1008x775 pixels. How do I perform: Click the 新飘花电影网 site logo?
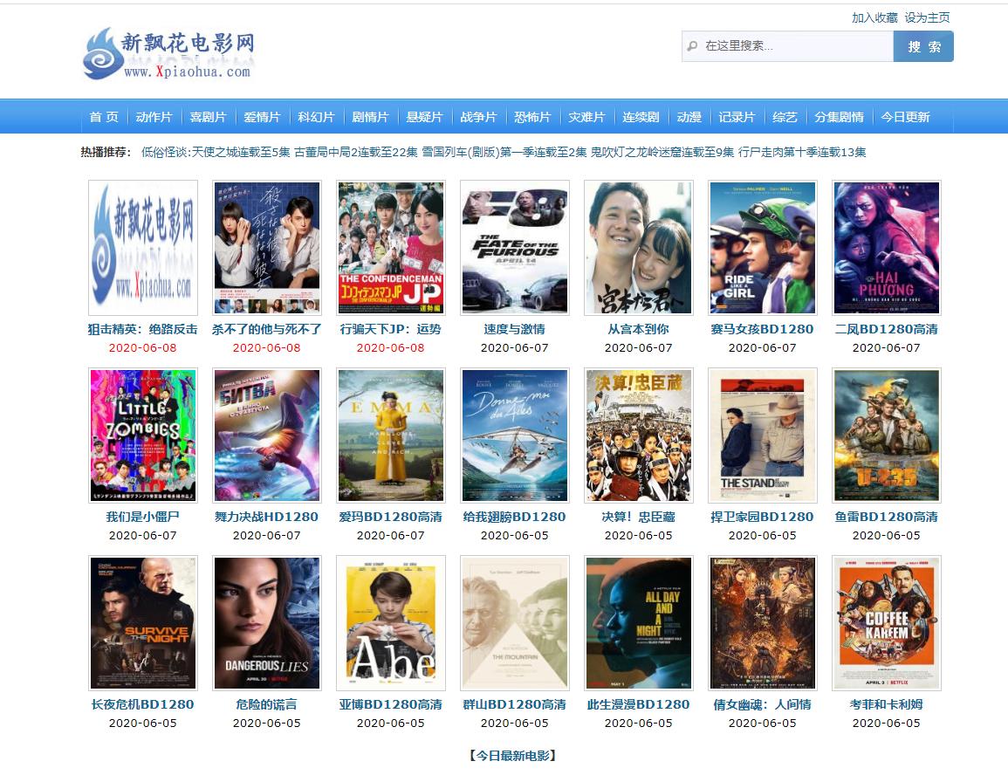(169, 53)
